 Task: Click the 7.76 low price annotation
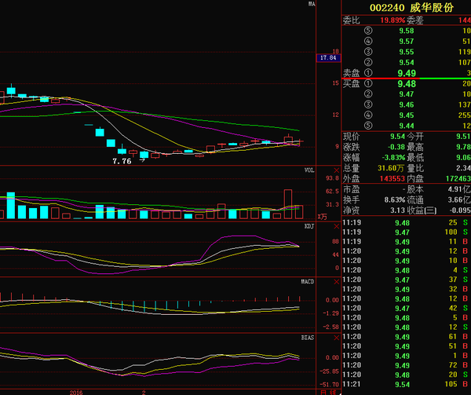coord(122,161)
